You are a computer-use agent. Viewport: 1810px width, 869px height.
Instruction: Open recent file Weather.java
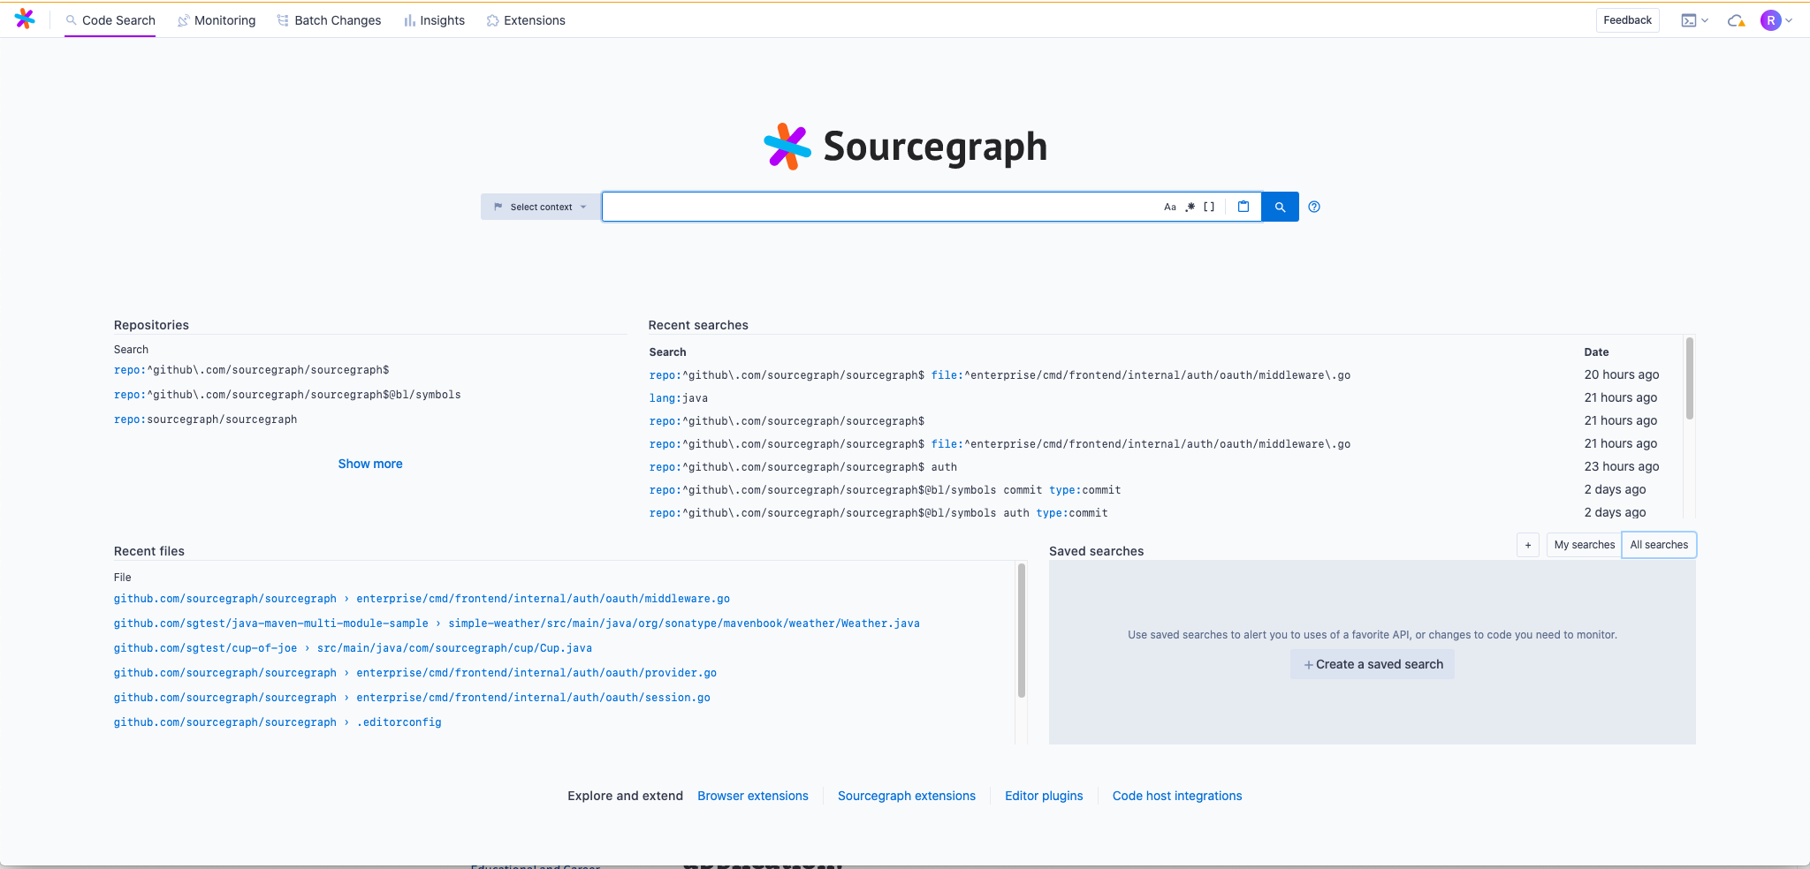(684, 623)
